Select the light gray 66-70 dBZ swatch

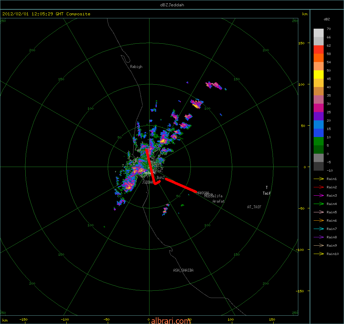[x=319, y=33]
